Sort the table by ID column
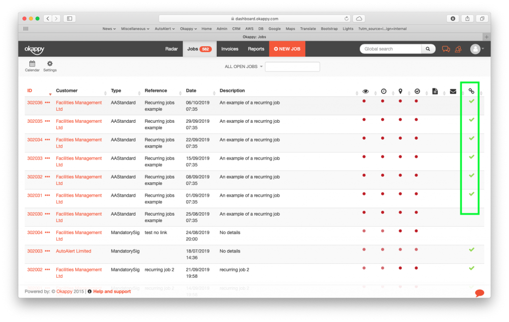The height and width of the screenshot is (322, 509). (x=29, y=90)
